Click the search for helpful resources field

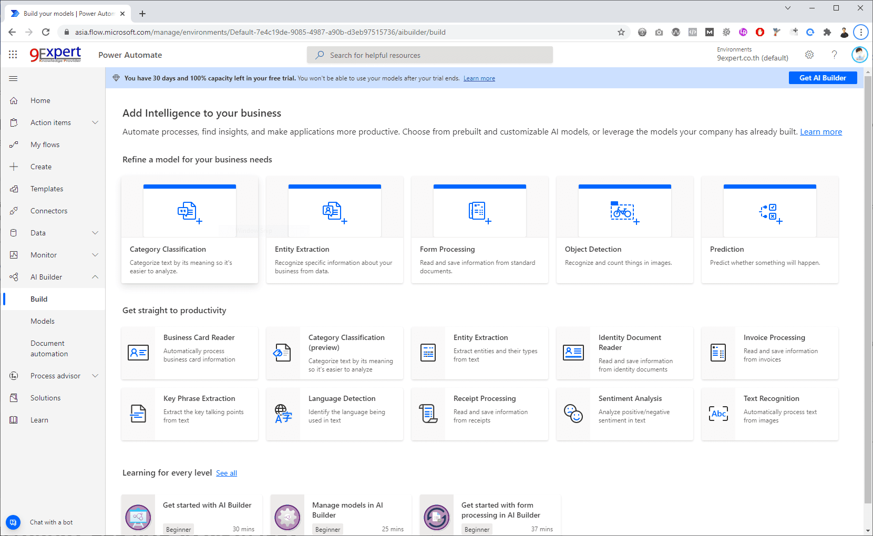429,55
